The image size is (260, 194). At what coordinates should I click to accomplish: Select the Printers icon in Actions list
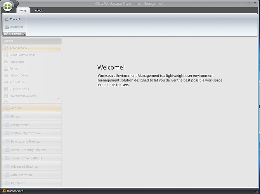[6, 69]
